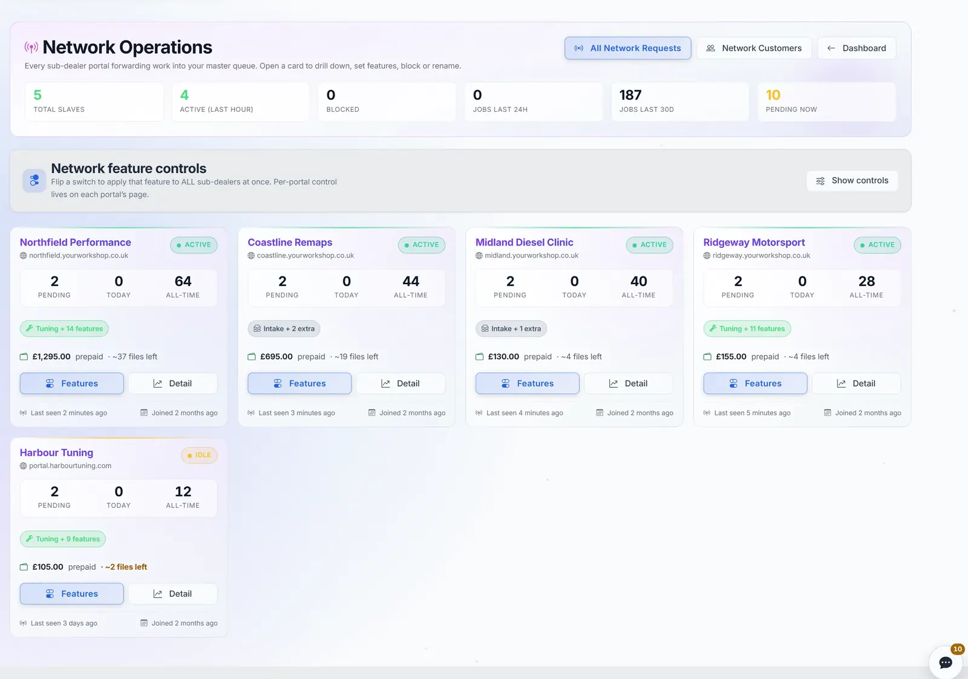Click signal icon beside Last seen 3 days ago
The image size is (968, 679).
(23, 623)
